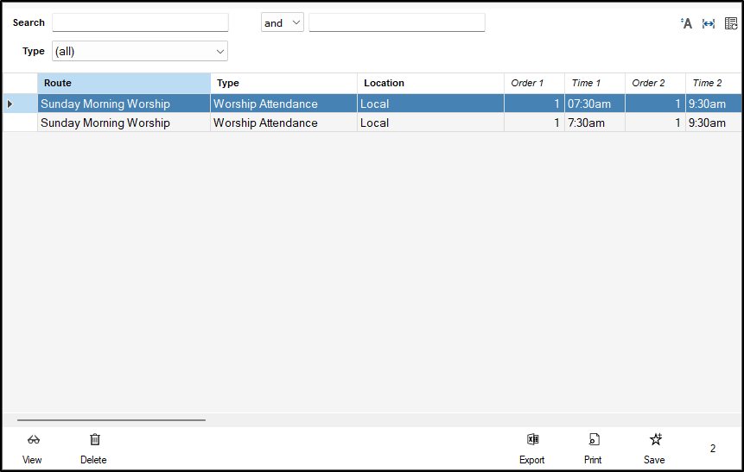The height and width of the screenshot is (472, 744).
Task: Expand the and/or operator dropdown
Action: pyautogui.click(x=283, y=23)
